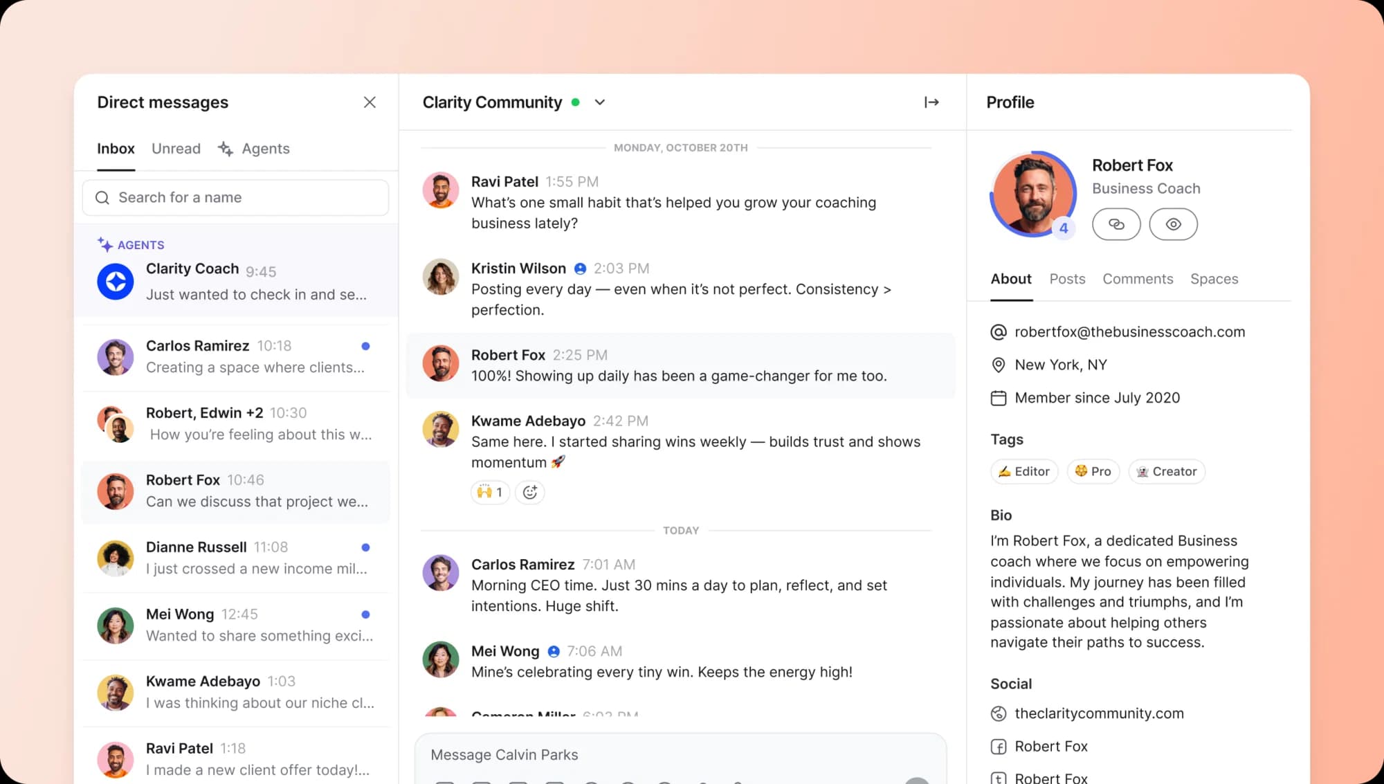Click the Creator tag
Viewport: 1384px width, 784px height.
tap(1167, 471)
